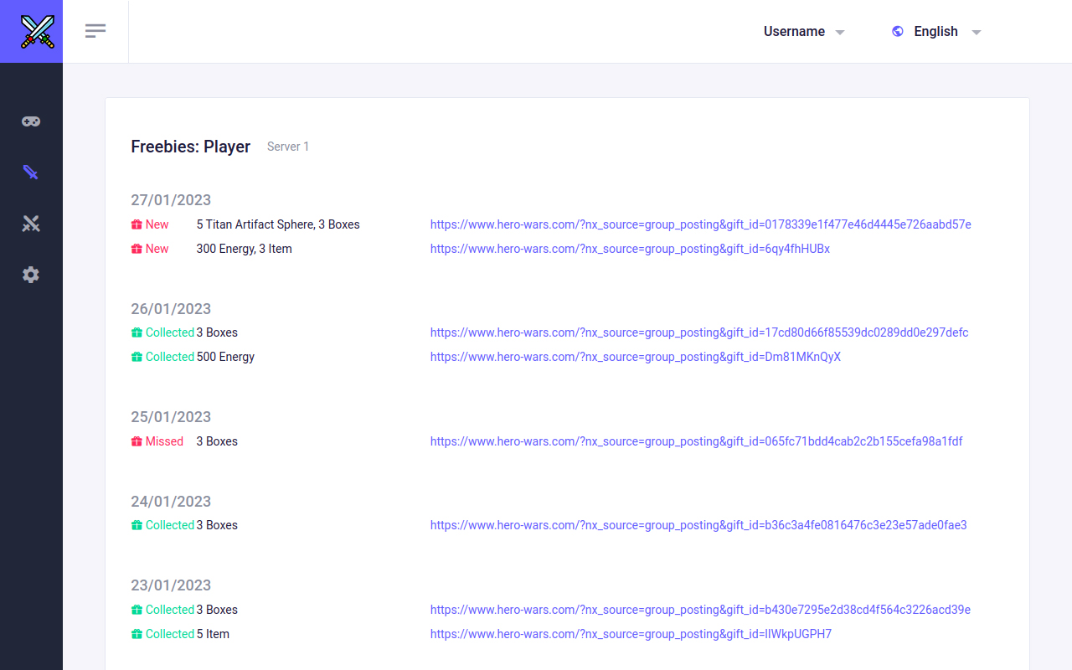Open gift link ending e57ade0fae3

pyautogui.click(x=698, y=525)
